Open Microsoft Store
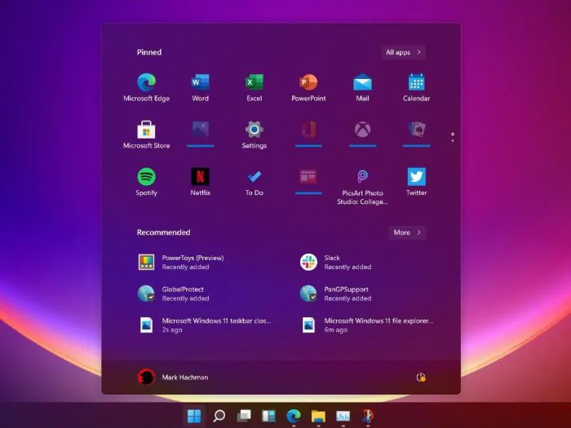Image resolution: width=571 pixels, height=428 pixels. (146, 135)
